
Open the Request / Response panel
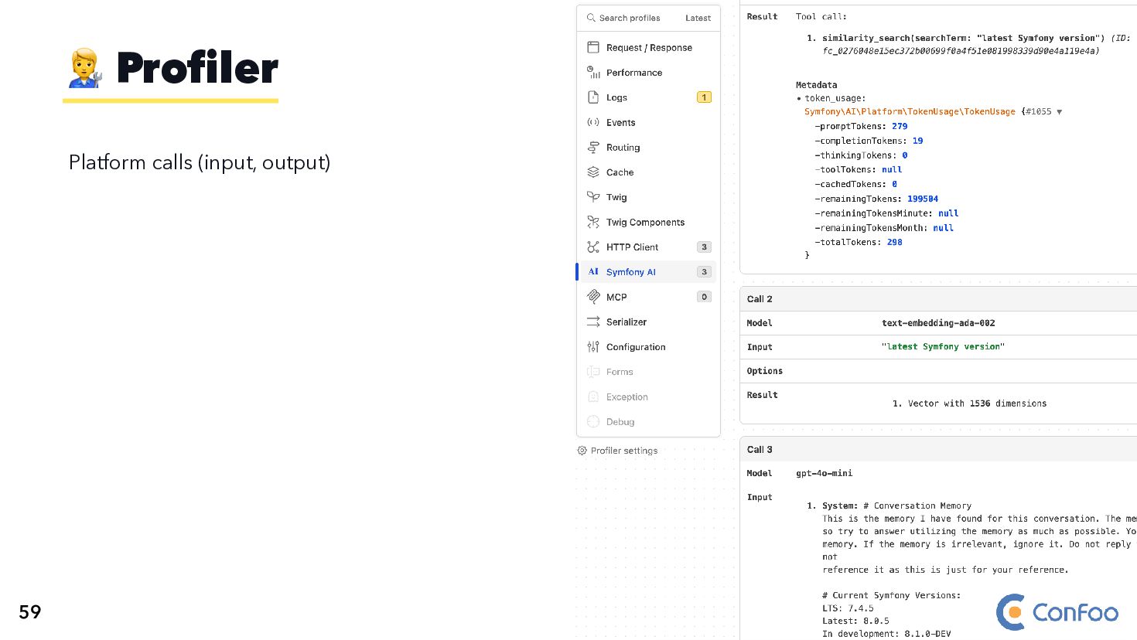coord(648,47)
